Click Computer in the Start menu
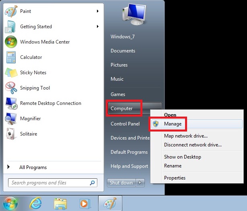The width and height of the screenshot is (247, 211). coord(121,109)
